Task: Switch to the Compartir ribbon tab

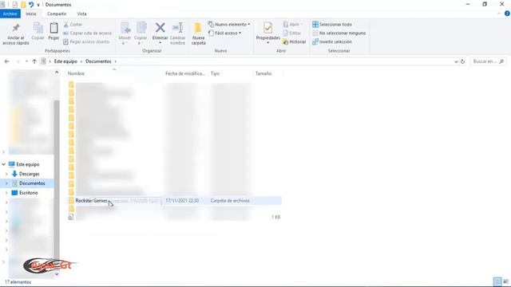Action: [x=57, y=14]
